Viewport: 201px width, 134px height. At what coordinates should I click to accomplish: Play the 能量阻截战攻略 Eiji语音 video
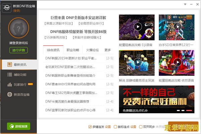pyautogui.click(x=138, y=27)
